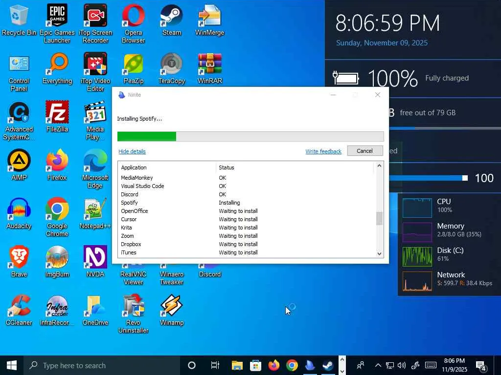Open File Explorer from taskbar
The width and height of the screenshot is (501, 375).
(237, 365)
